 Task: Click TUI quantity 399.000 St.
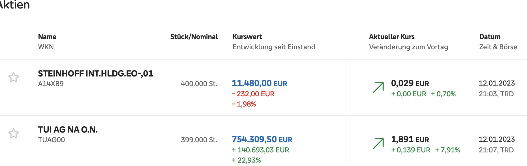pos(199,140)
